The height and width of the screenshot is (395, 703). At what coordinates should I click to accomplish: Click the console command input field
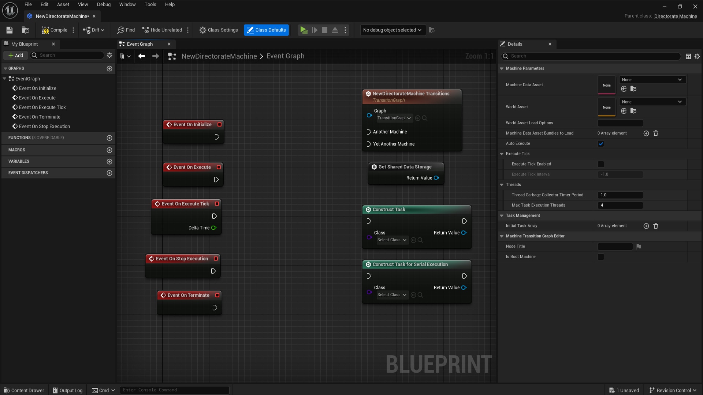pyautogui.click(x=175, y=390)
